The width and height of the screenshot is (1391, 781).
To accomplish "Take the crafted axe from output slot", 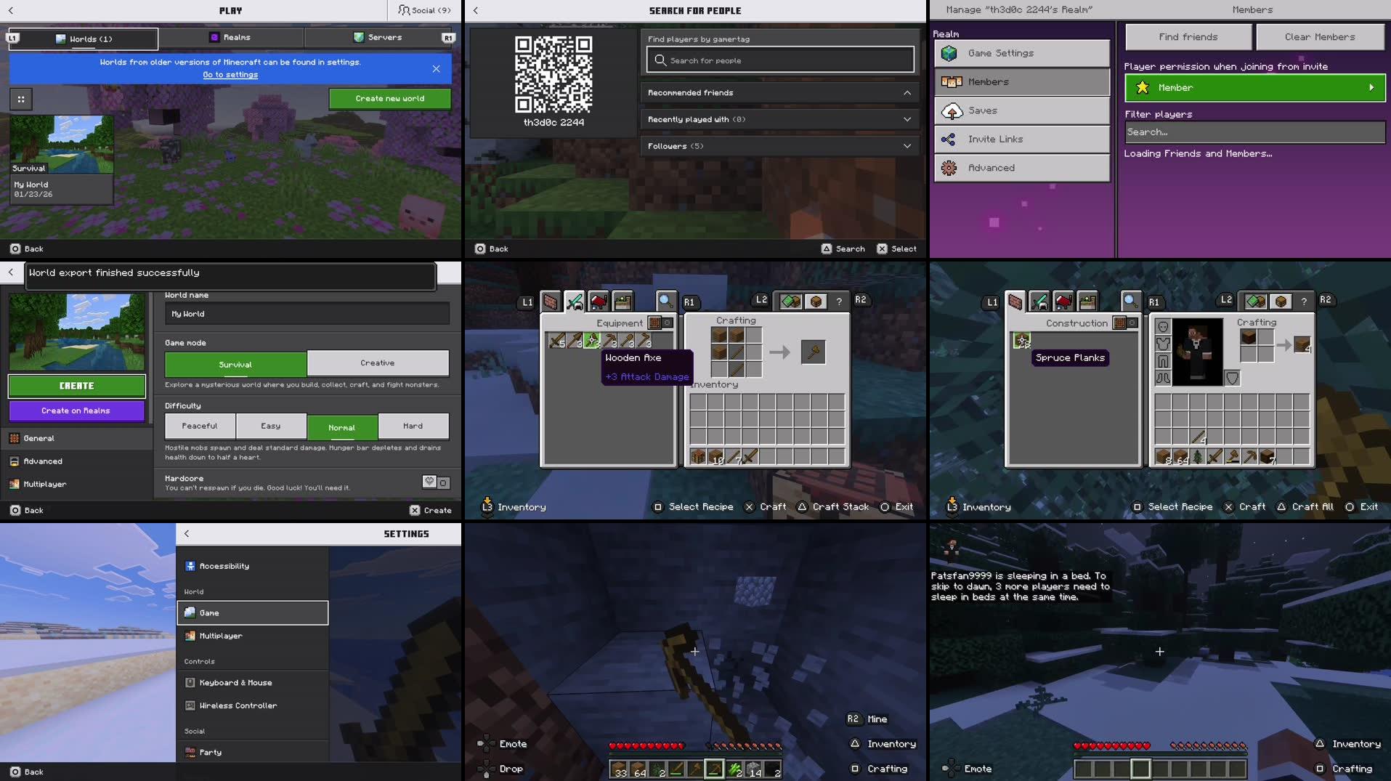I will tap(813, 352).
